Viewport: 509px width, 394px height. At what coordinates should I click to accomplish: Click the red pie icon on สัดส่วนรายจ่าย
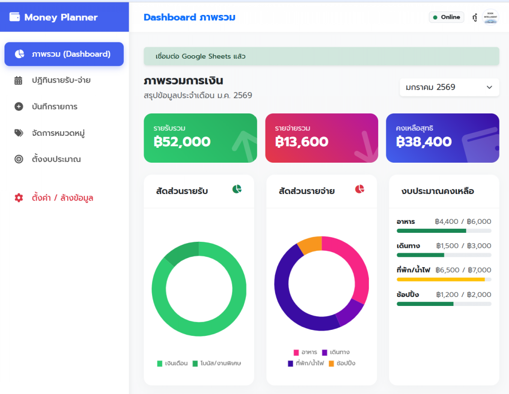pyautogui.click(x=359, y=190)
